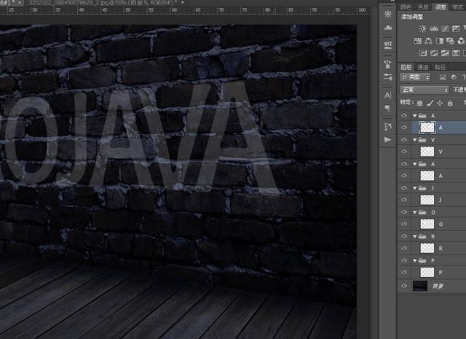
Task: Add a Black & White adjustment layer
Action: 439,41
